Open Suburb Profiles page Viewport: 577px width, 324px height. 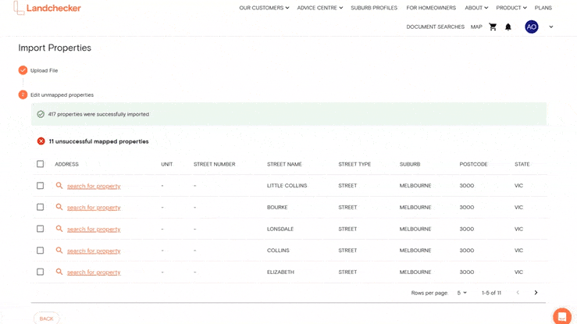374,8
